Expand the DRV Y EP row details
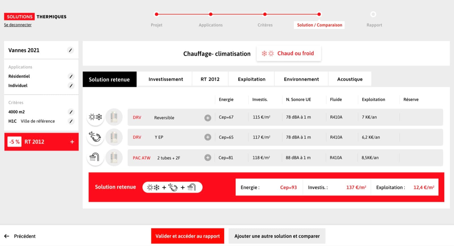The height and width of the screenshot is (246, 454). (x=208, y=137)
